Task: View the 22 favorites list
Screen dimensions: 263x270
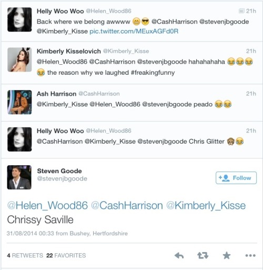Action: click(66, 255)
